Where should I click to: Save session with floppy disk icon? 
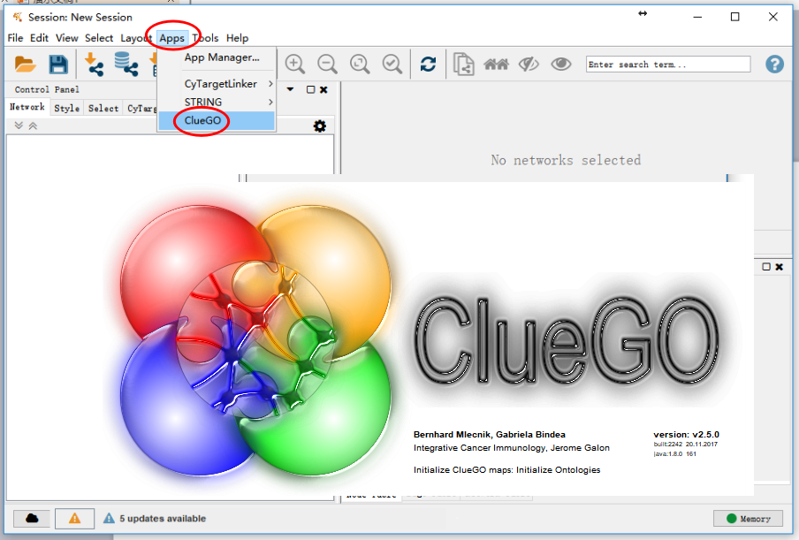[58, 65]
